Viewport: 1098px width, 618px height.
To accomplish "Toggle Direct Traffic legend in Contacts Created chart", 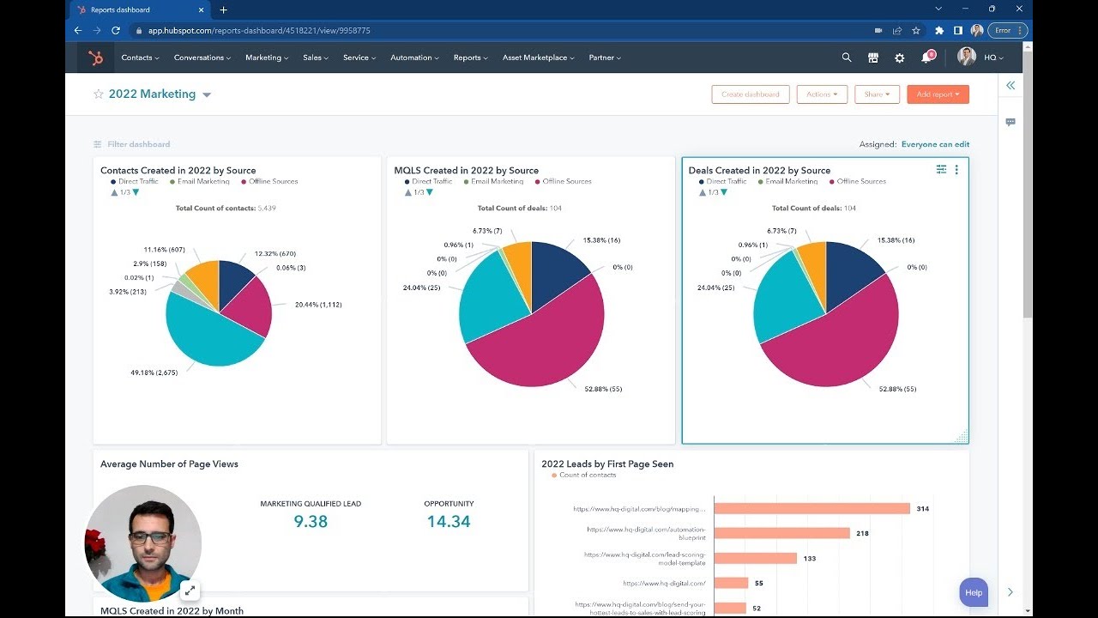I will [x=134, y=181].
